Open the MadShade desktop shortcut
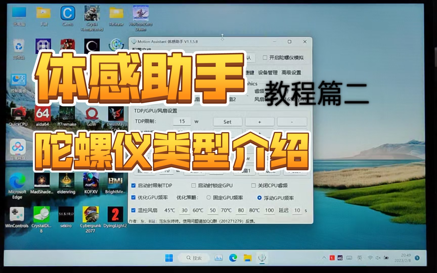437x273 pixels. tap(42, 184)
